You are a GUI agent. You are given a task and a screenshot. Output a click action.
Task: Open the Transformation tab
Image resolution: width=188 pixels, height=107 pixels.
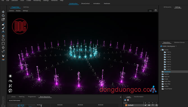tap(139, 97)
